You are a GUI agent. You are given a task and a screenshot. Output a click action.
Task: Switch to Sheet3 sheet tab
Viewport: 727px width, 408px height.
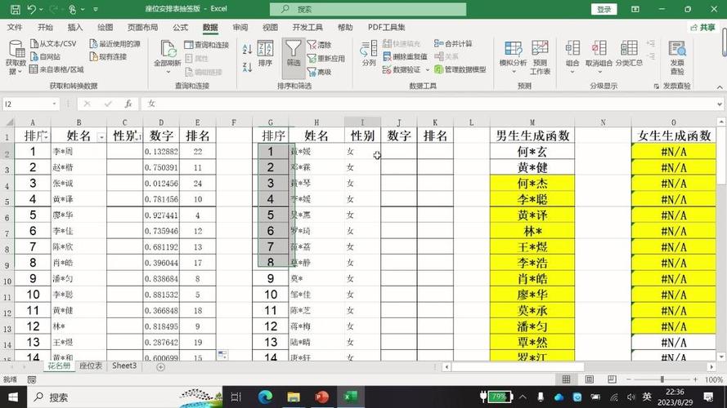(x=124, y=366)
